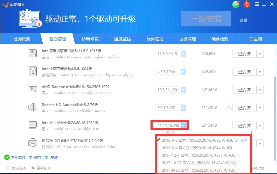Expand arrow beside 已安装 for AMD Radeon row
The height and width of the screenshot is (174, 277).
click(260, 90)
